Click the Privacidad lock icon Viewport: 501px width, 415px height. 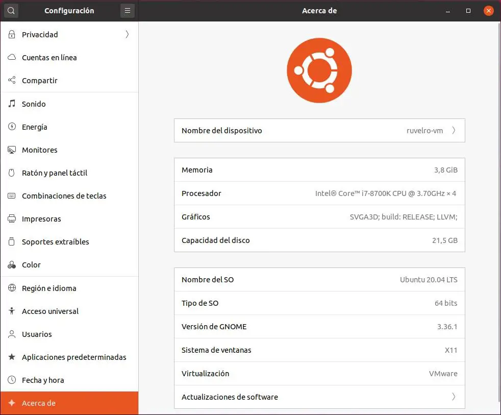pyautogui.click(x=12, y=35)
